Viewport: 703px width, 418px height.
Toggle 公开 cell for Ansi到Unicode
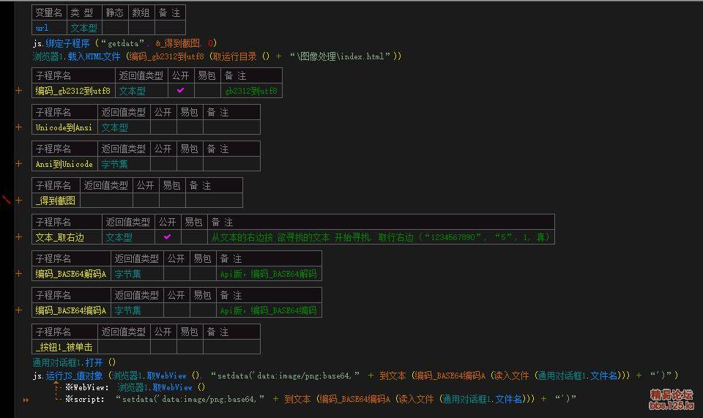point(163,164)
